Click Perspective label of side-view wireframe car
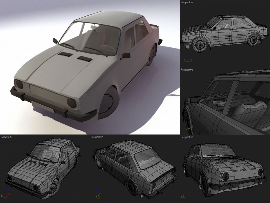 (x=187, y=2)
